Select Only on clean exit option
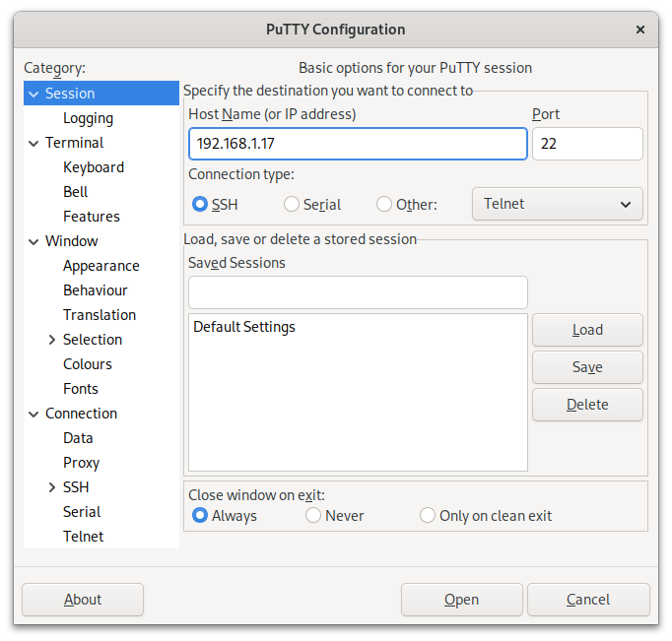Screen dimensions: 672x641 click(428, 515)
